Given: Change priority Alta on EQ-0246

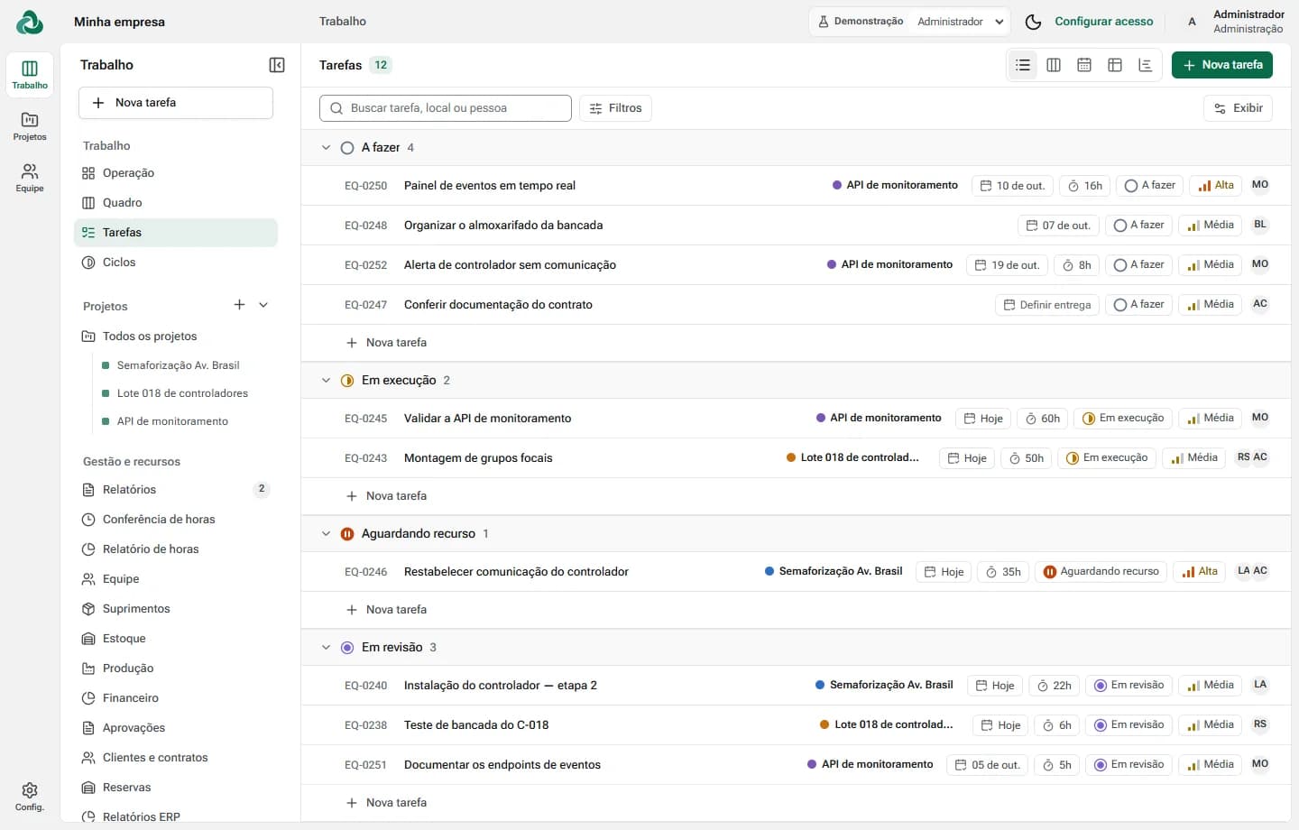Looking at the screenshot, I should tap(1200, 571).
